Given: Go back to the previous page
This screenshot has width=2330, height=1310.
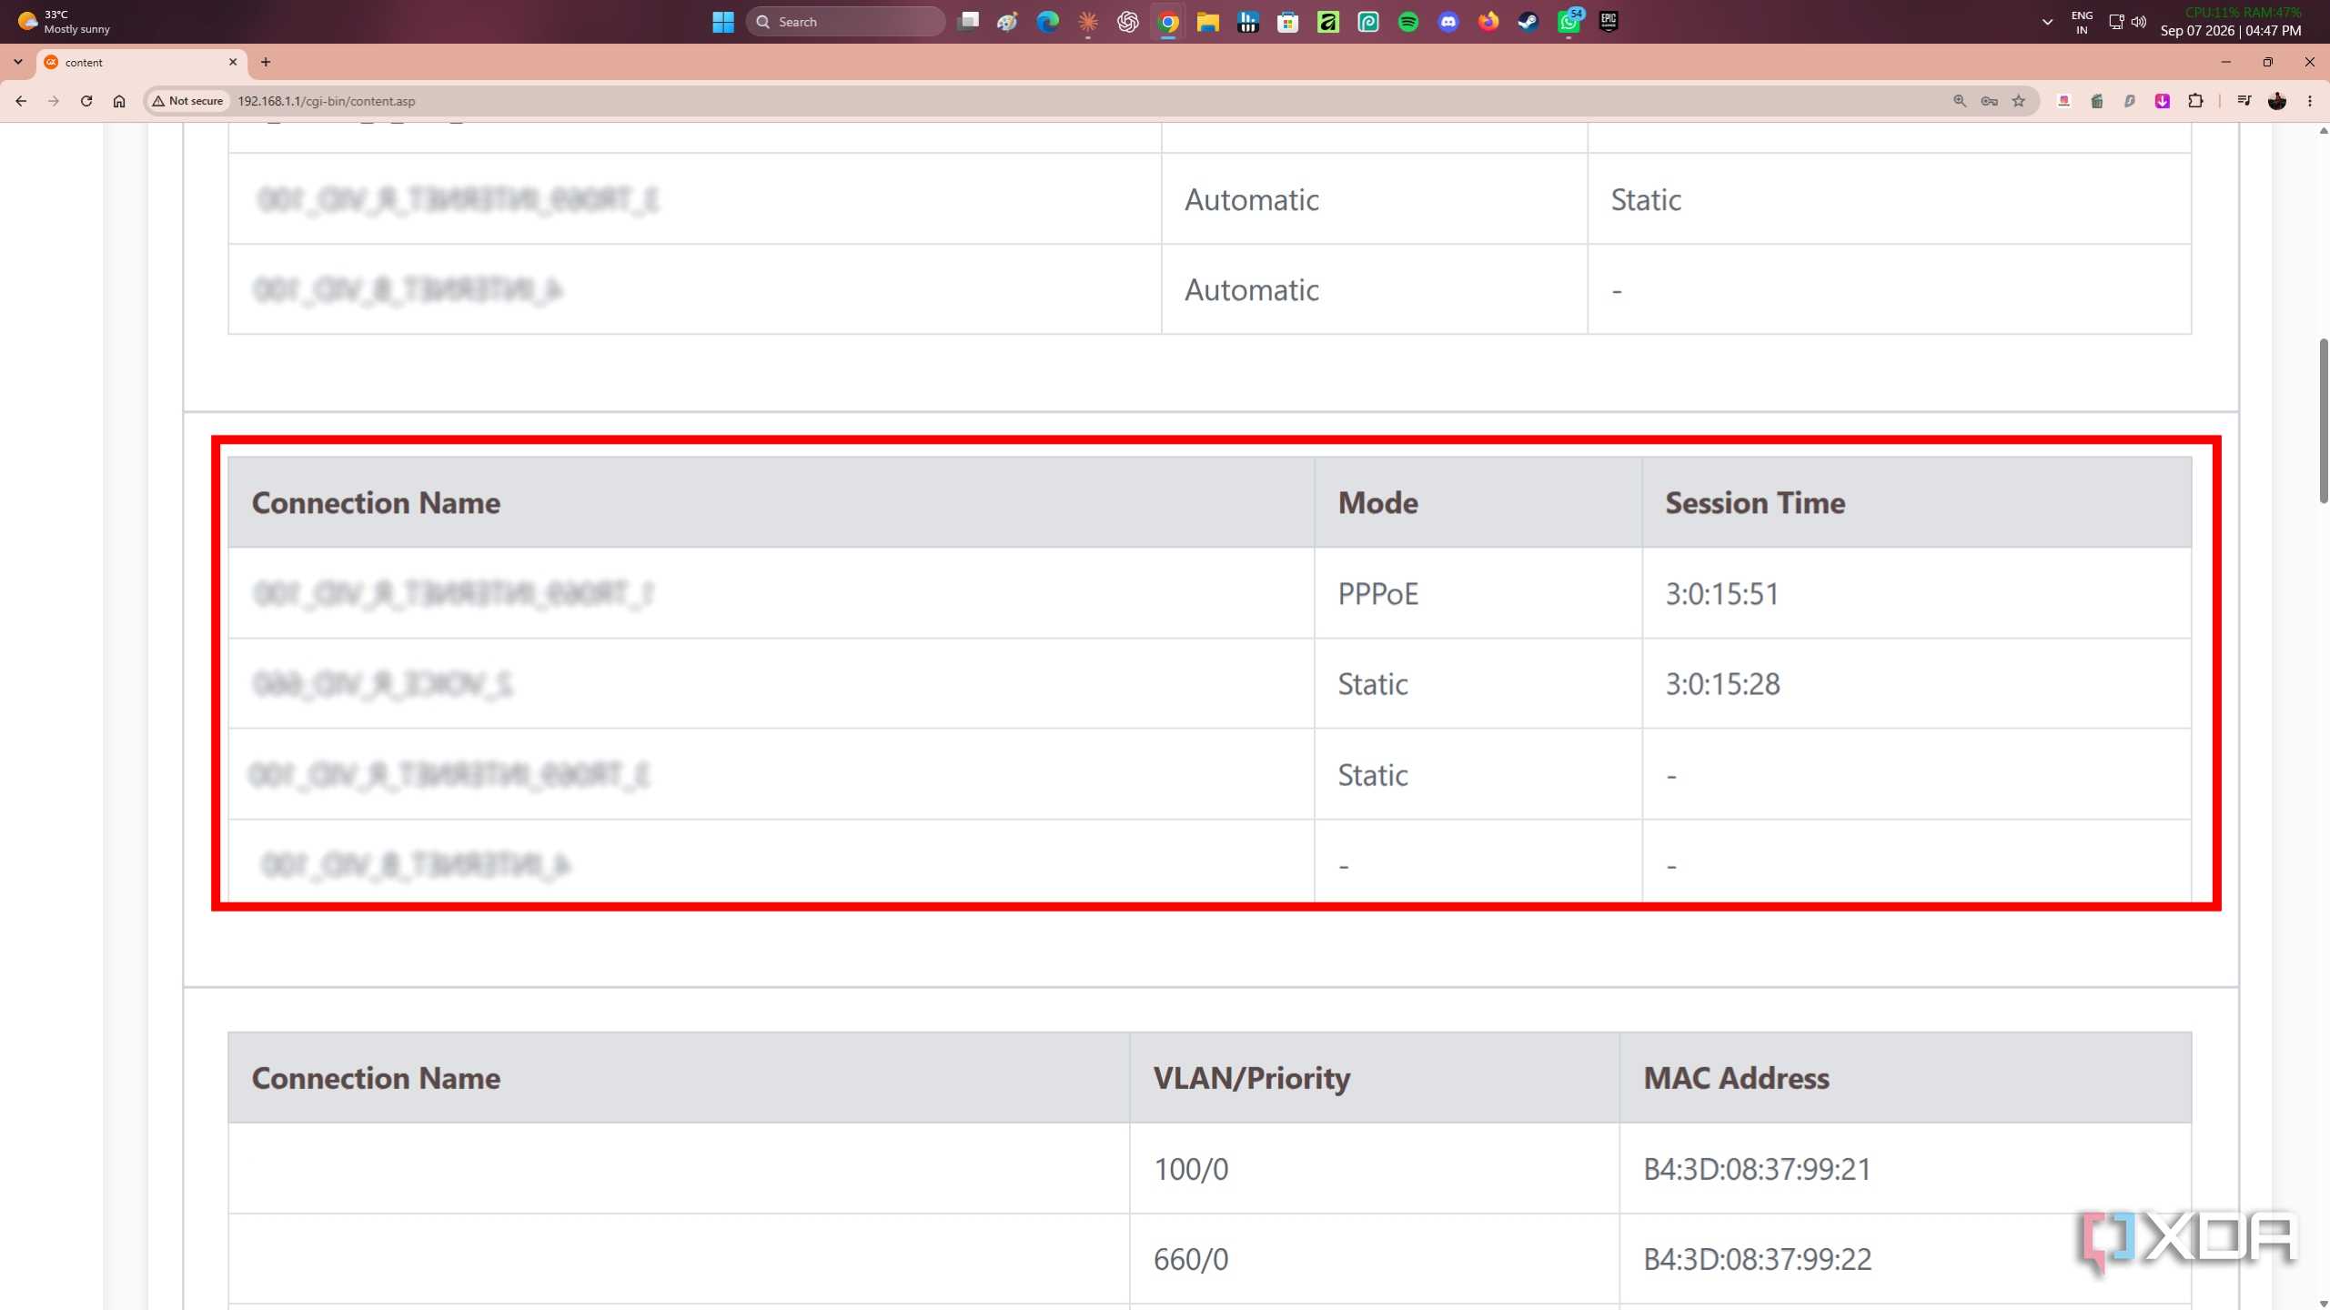Looking at the screenshot, I should tap(21, 101).
